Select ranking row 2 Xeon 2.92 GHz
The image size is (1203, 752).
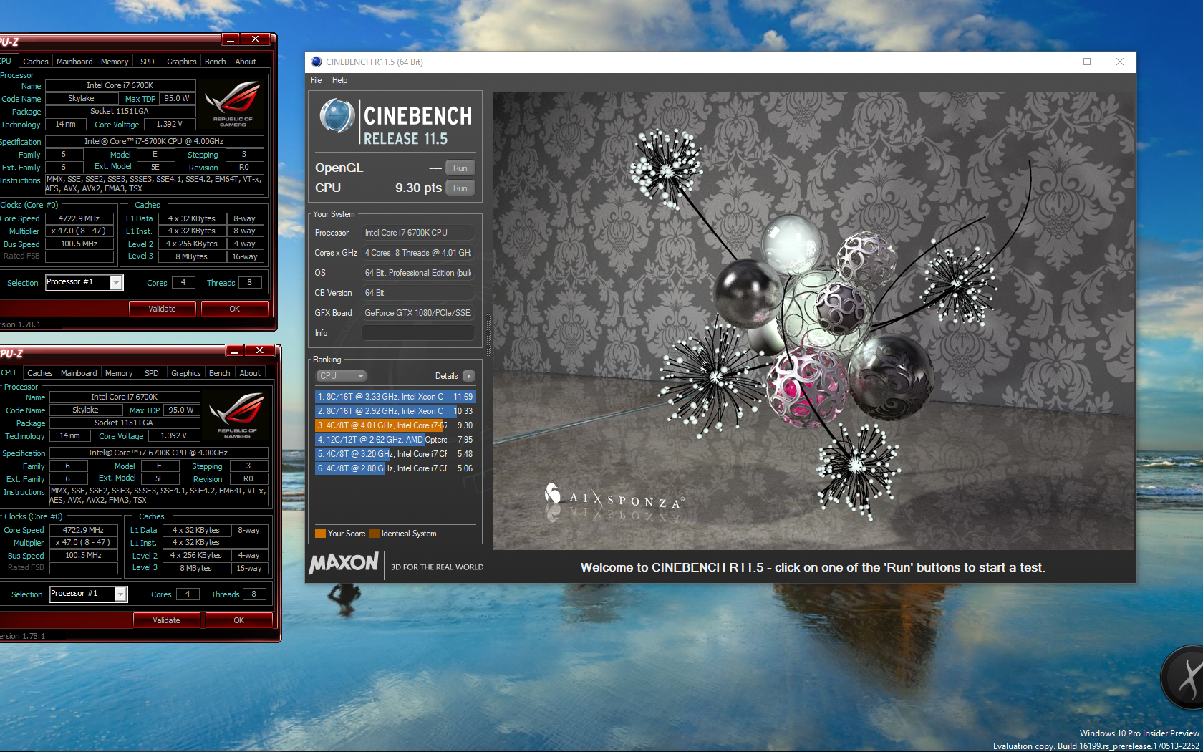coord(395,411)
